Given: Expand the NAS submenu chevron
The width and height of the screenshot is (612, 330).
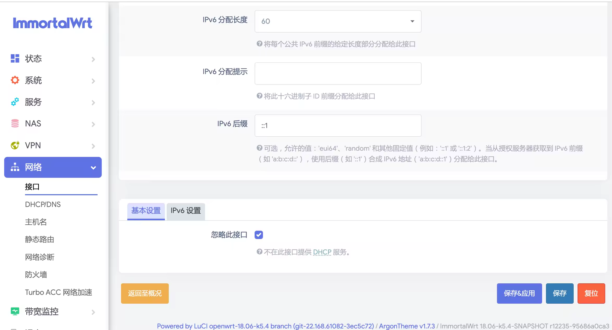Looking at the screenshot, I should [x=93, y=124].
